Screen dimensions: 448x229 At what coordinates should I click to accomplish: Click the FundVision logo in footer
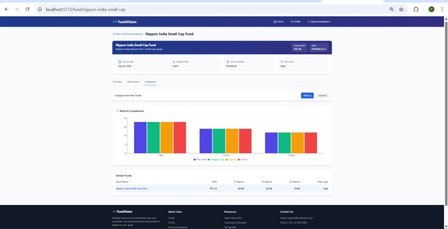pyautogui.click(x=122, y=212)
